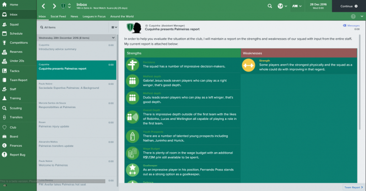Click the All Items search field
The image size is (366, 191).
tap(73, 27)
